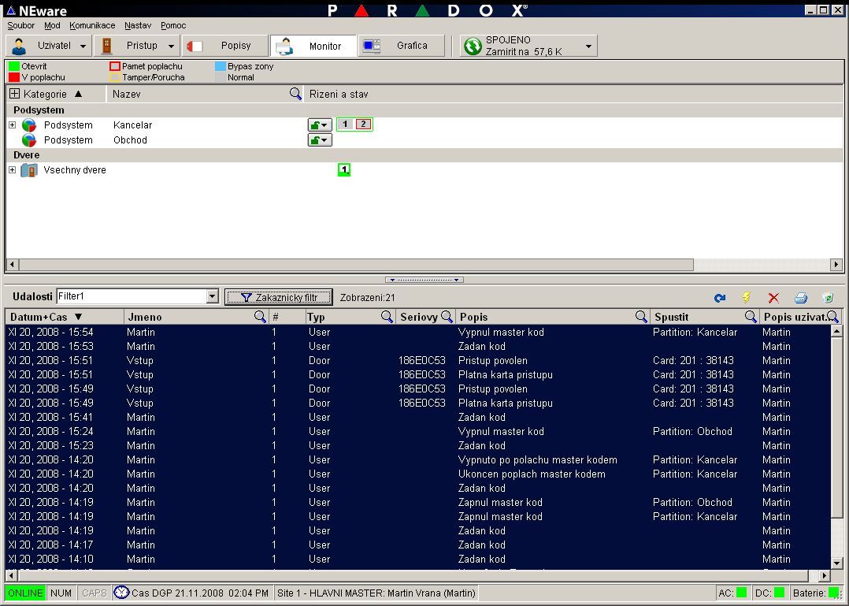
Task: Click the printer icon above events list
Action: click(x=801, y=298)
